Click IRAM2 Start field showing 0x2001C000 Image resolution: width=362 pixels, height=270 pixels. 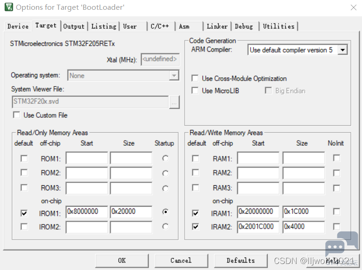point(258,227)
